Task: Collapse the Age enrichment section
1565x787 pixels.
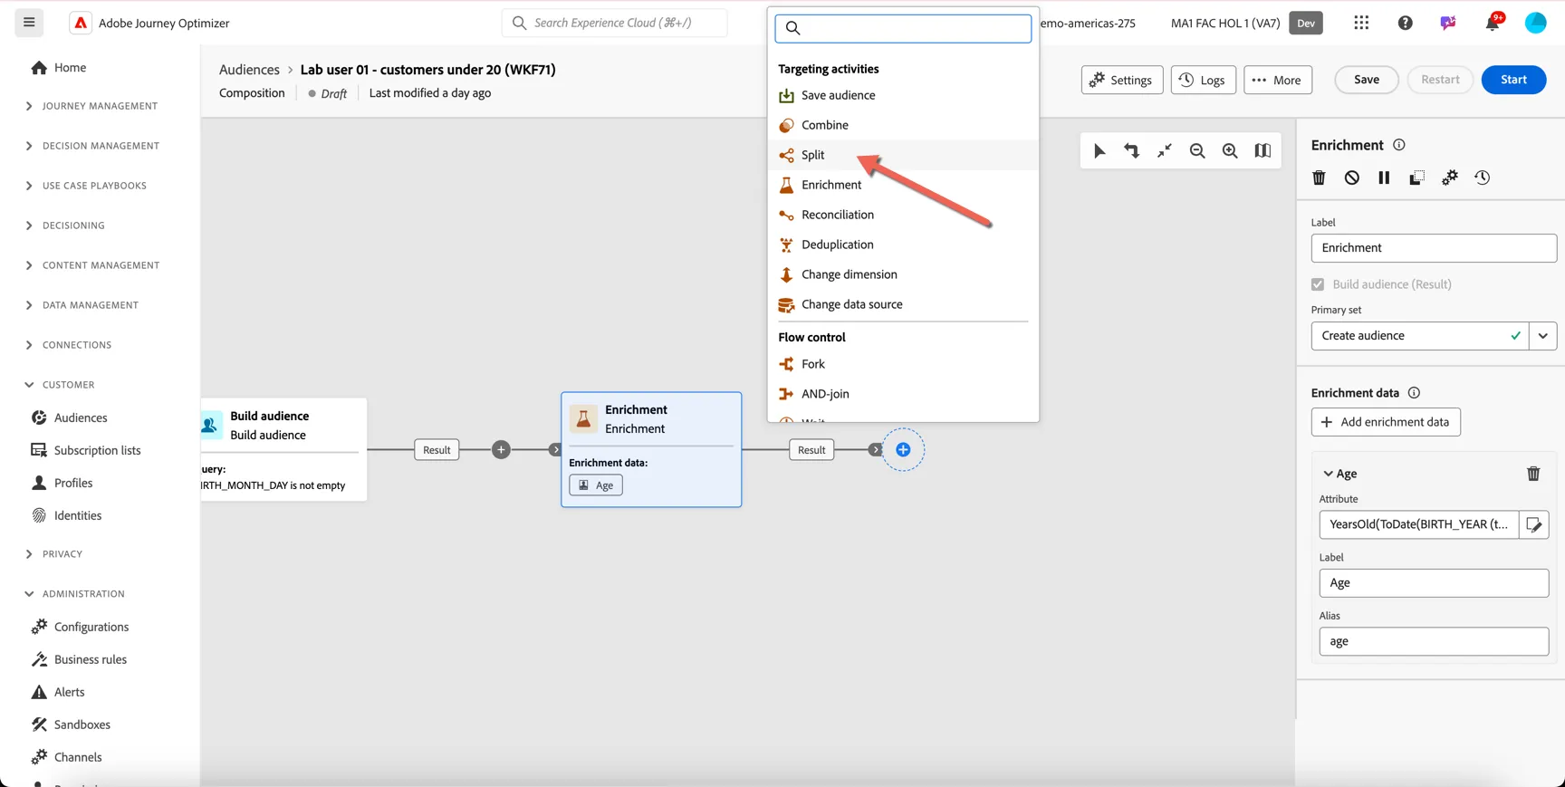Action: coord(1328,474)
